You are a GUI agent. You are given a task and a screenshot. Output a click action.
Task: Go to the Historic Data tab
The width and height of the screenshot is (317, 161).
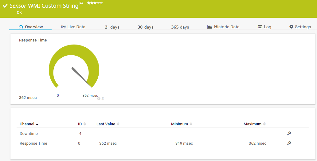pyautogui.click(x=223, y=27)
